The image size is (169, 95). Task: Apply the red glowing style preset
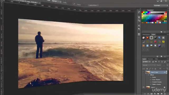point(147,38)
